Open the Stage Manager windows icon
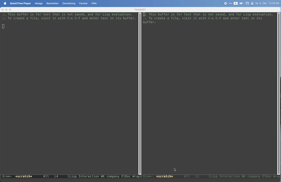Screen dimensions: 281x182 tap(247, 4)
